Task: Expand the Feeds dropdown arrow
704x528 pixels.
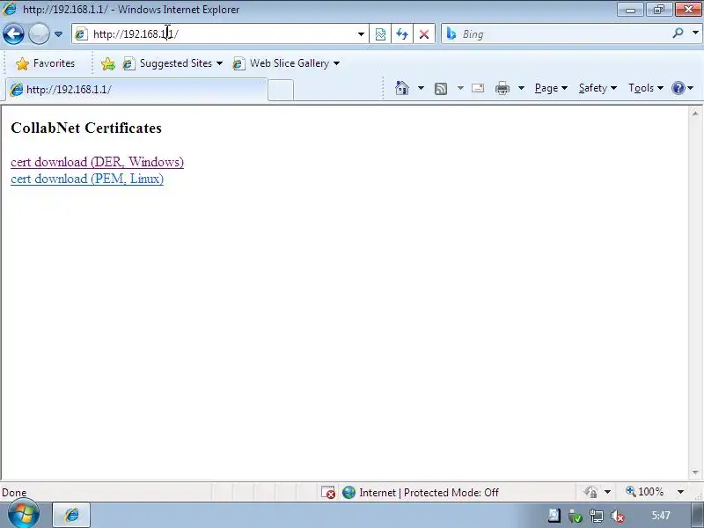Action: (x=460, y=88)
